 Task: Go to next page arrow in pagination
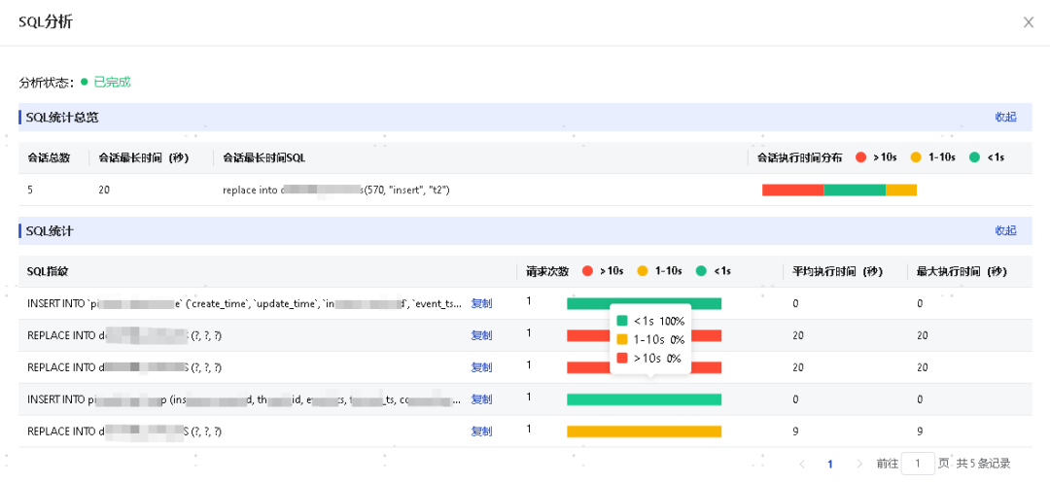[x=859, y=464]
